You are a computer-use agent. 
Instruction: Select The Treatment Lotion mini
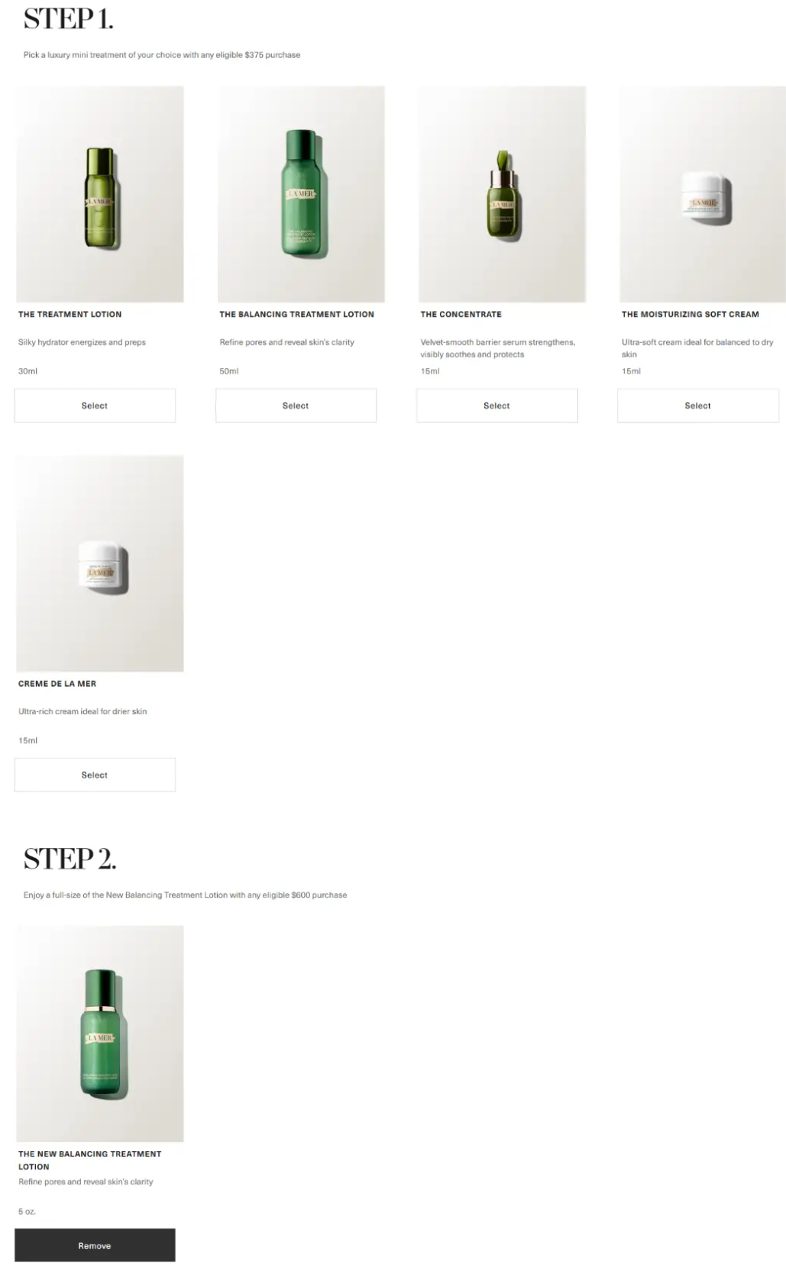95,406
